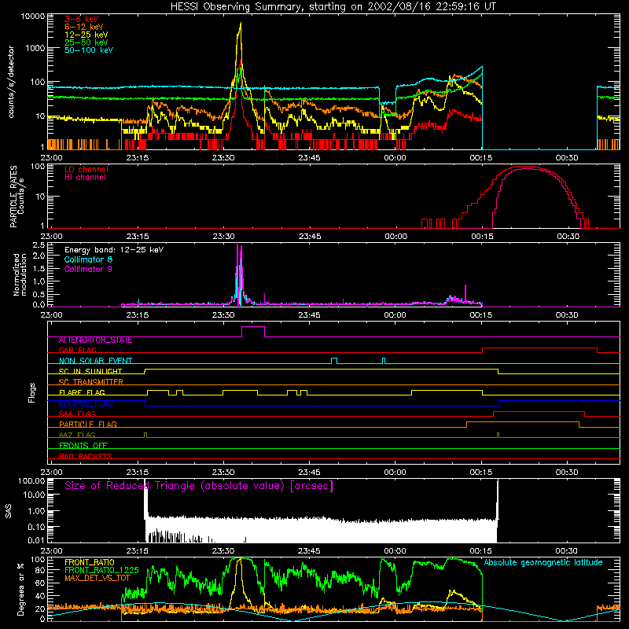Select the orange MAX_DET_VS_TOT legend label
Screen dimensions: 629x629
tap(97, 578)
